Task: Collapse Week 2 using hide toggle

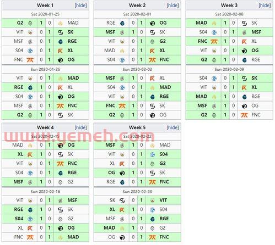Action: pos(172,5)
